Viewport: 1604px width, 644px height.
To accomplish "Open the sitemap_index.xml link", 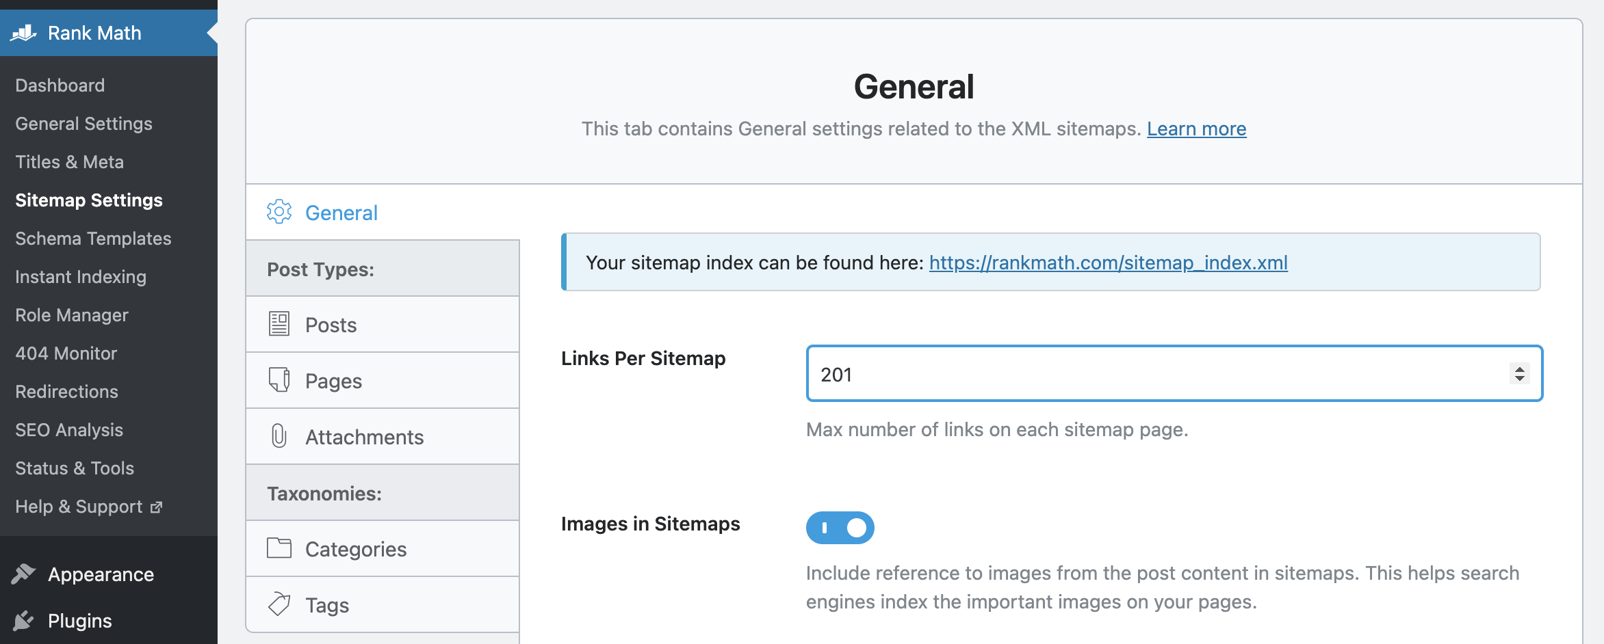I will tap(1108, 263).
